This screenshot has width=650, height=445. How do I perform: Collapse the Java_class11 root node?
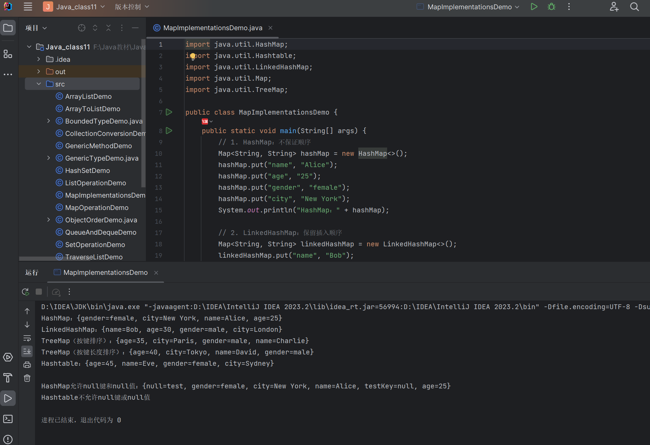[x=29, y=47]
